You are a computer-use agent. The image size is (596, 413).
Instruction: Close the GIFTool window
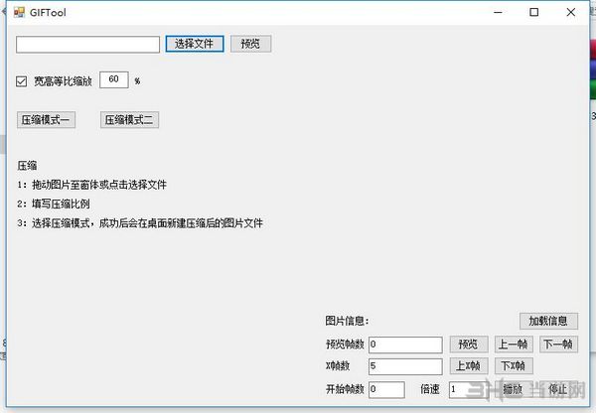tap(570, 12)
